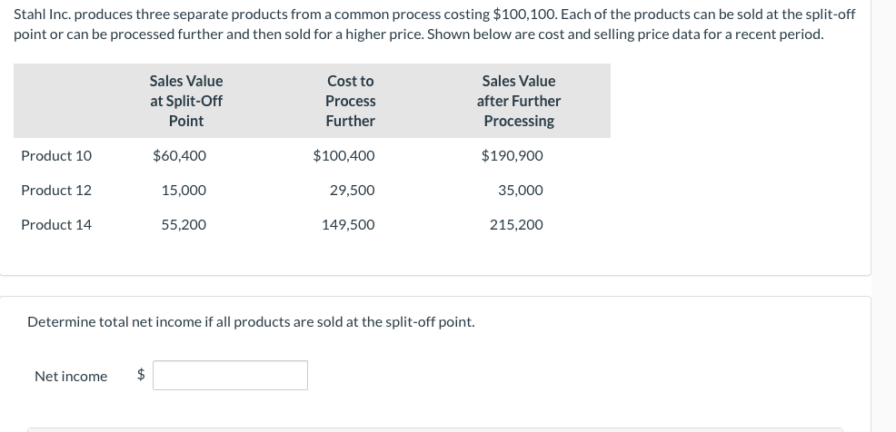896x432 pixels.
Task: Click the dollar sign beside the Net income field
Action: pos(141,375)
